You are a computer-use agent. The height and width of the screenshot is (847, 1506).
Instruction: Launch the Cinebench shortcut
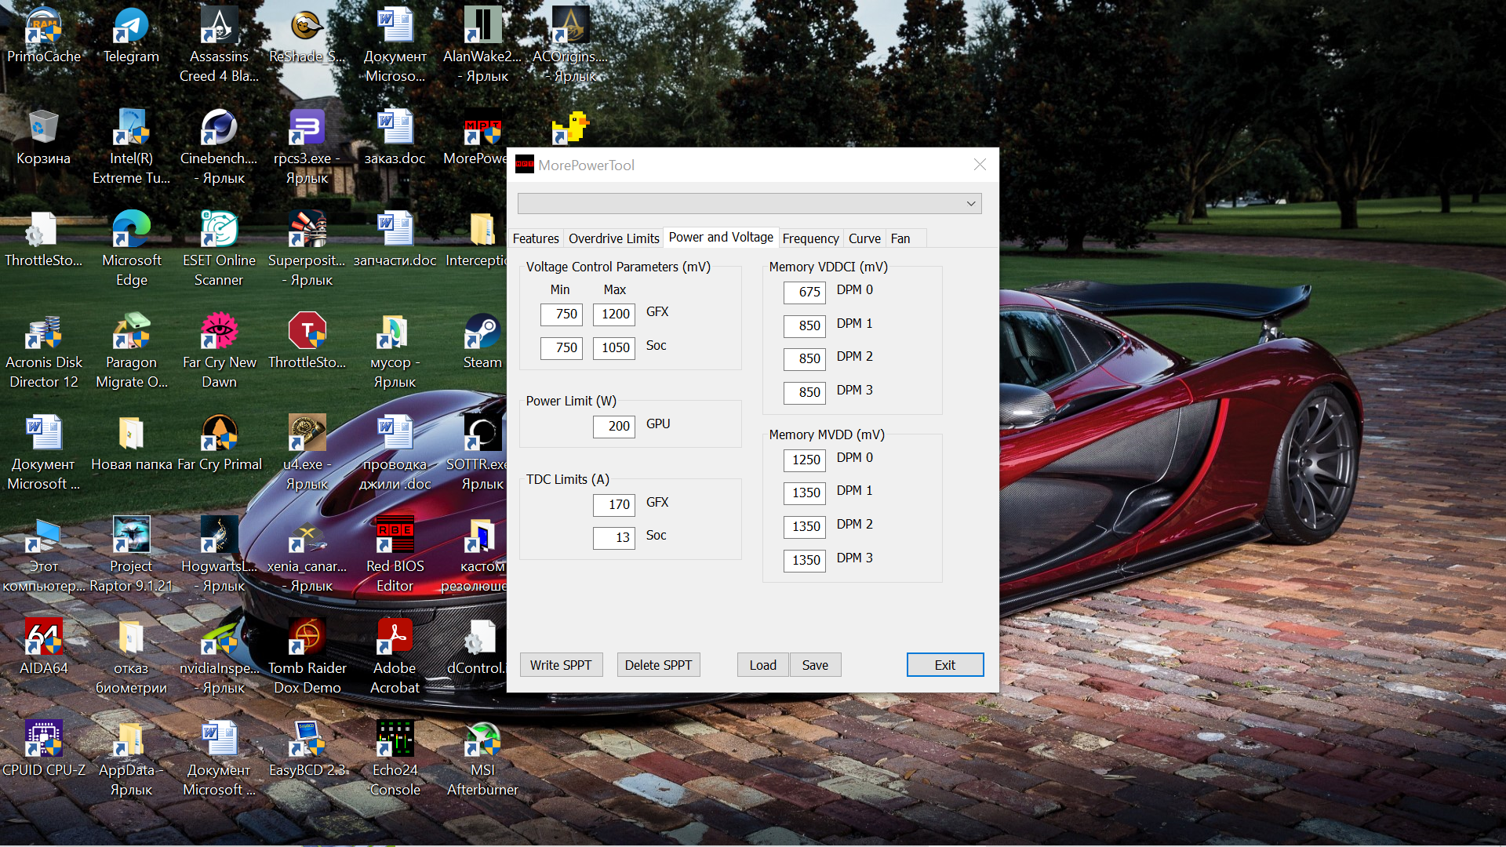[219, 129]
